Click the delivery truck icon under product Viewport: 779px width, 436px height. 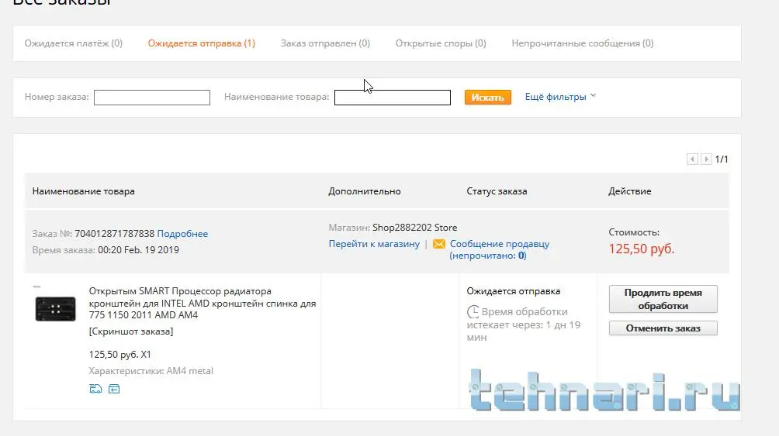point(95,389)
